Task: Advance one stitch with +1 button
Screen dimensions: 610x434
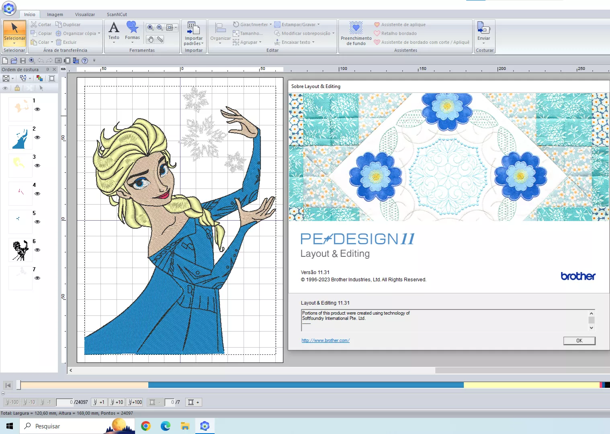Action: [x=99, y=402]
